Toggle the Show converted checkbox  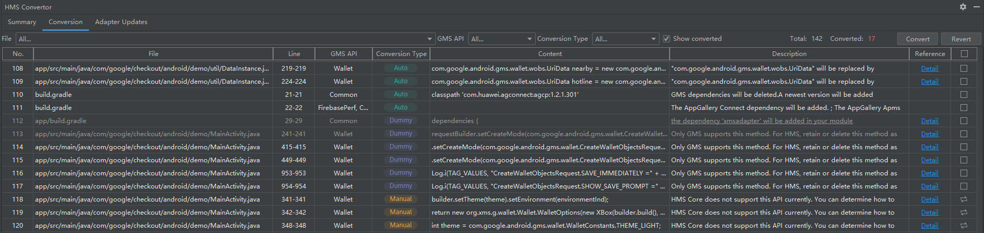666,39
